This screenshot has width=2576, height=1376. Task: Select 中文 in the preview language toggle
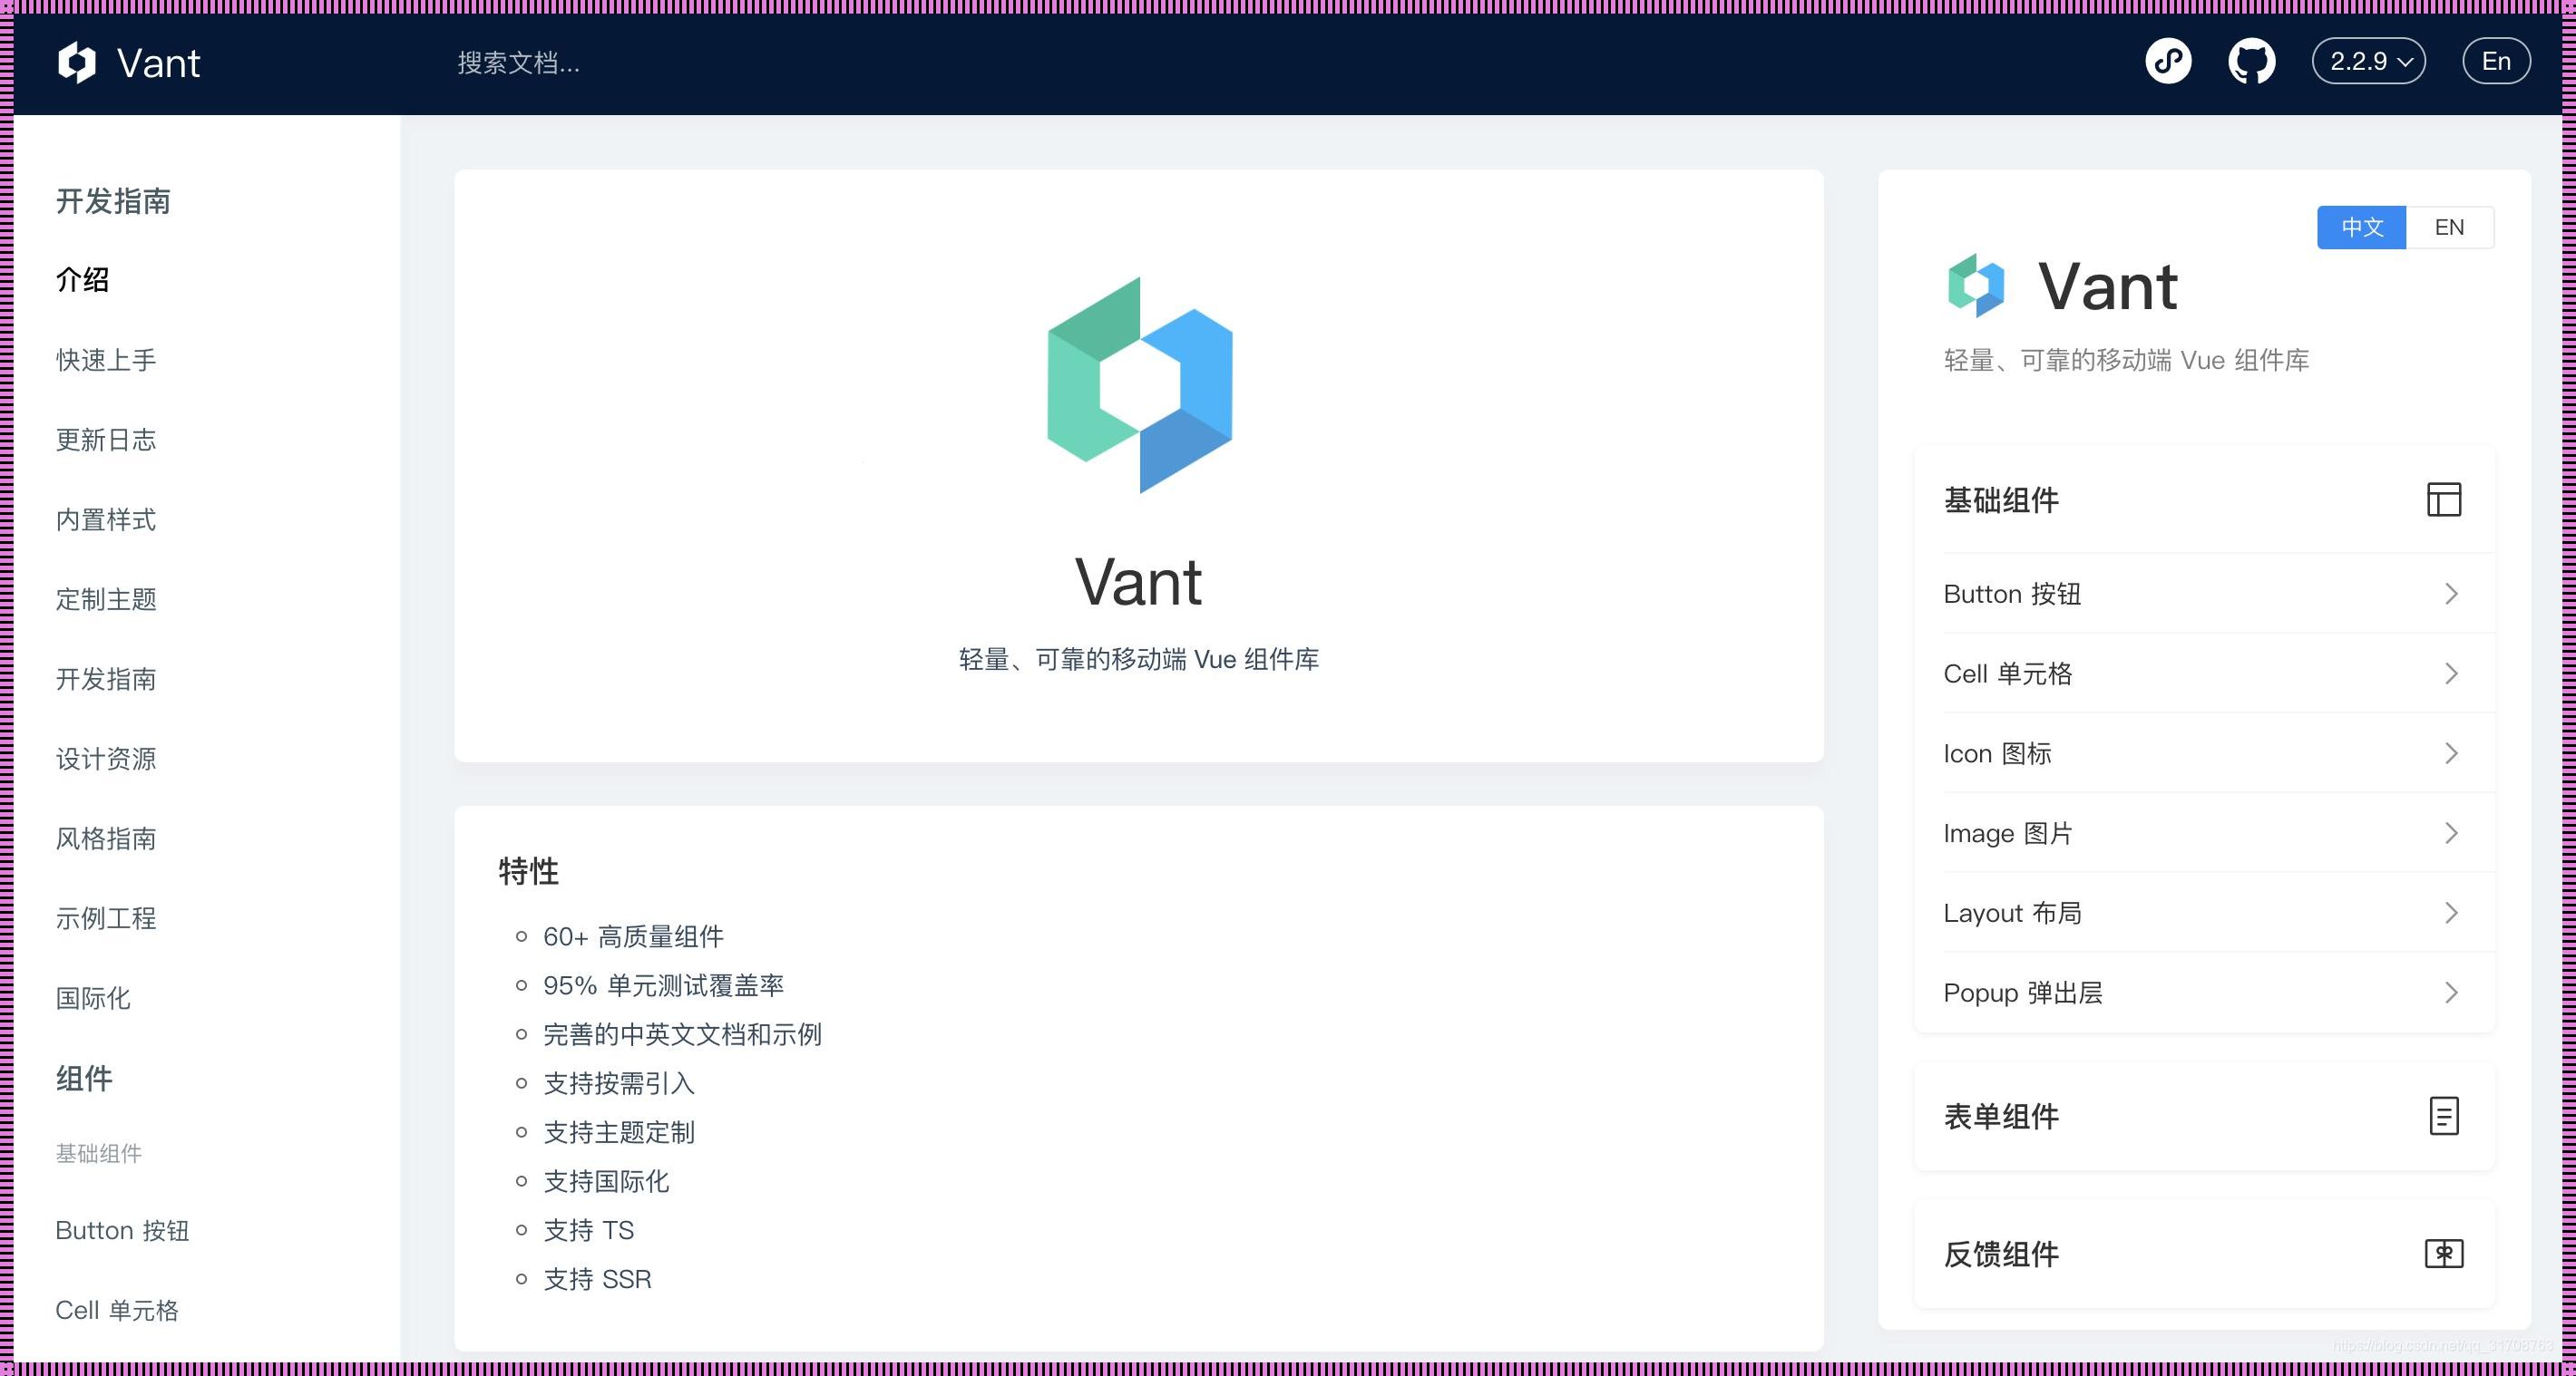coord(2361,227)
